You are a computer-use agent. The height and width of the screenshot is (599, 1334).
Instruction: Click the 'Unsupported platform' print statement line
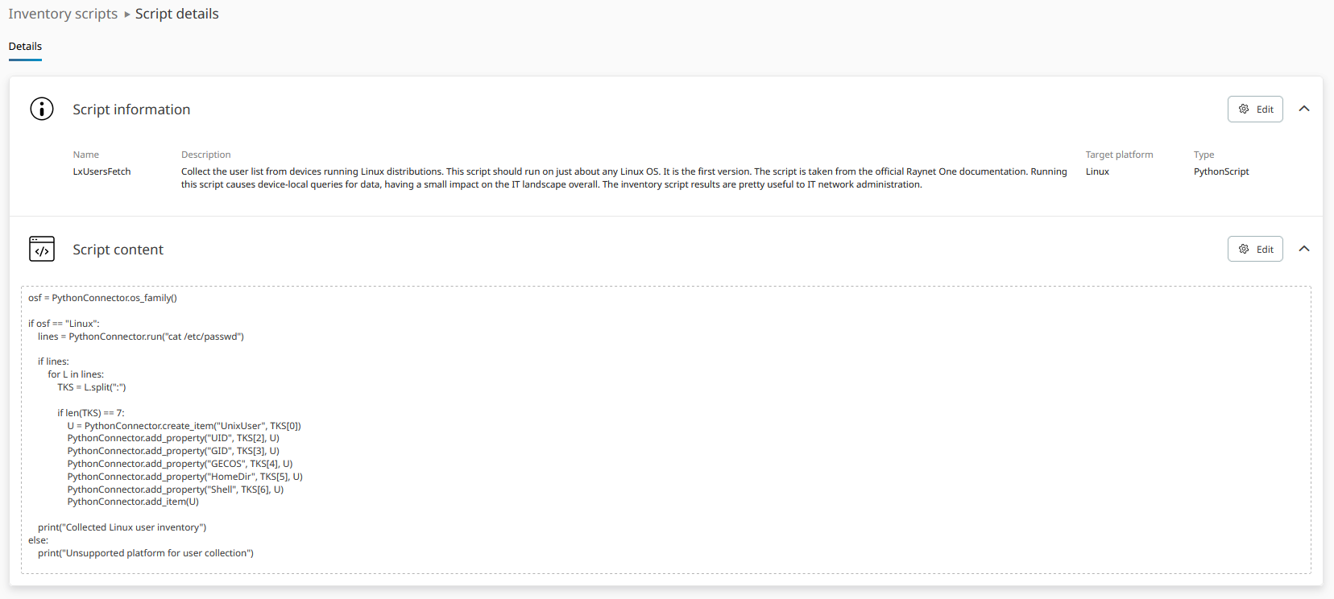[x=145, y=553]
